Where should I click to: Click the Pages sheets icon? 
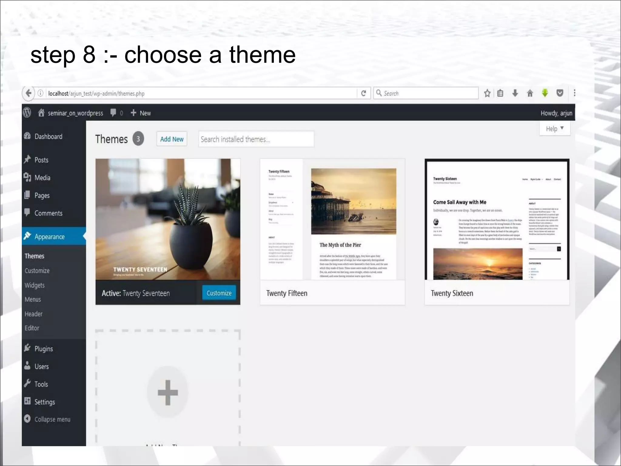pyautogui.click(x=27, y=195)
